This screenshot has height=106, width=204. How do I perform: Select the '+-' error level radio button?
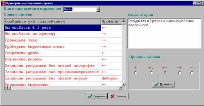[x=165, y=73]
